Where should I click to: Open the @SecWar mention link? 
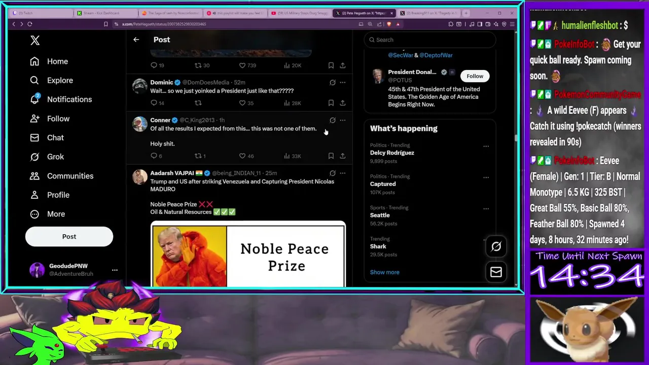pos(401,55)
